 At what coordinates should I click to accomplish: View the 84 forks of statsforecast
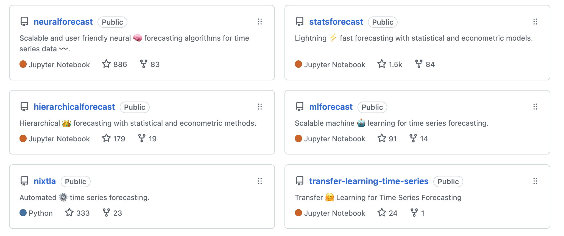[x=425, y=64]
